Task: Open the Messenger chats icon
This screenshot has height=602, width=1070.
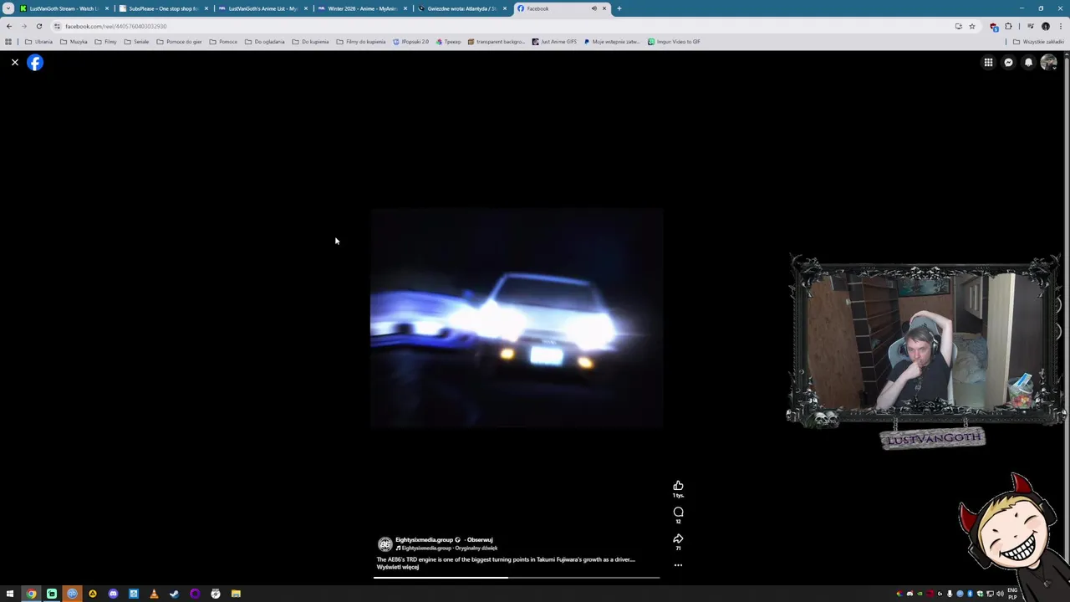Action: point(1008,63)
